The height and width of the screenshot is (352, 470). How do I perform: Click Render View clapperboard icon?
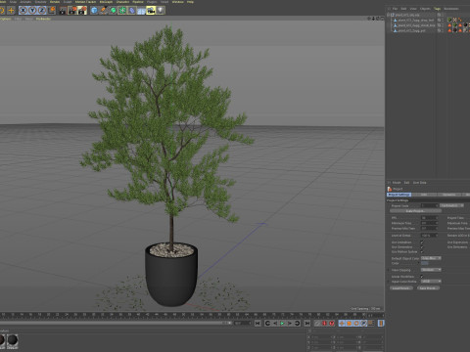coord(63,11)
